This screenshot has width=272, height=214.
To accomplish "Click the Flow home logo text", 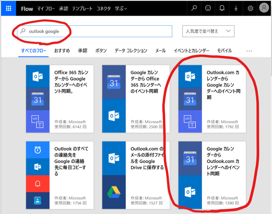I will [27, 9].
